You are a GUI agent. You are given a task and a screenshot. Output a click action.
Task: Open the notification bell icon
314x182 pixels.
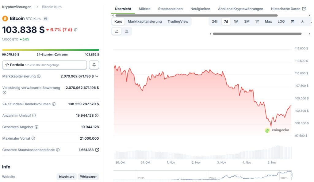pos(94,65)
